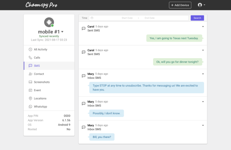Image resolution: width=231 pixels, height=150 pixels.
Task: Expand the Bill, you there message arrow
Action: (203, 125)
